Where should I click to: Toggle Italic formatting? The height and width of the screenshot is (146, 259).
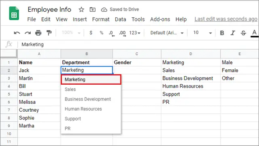(233, 33)
